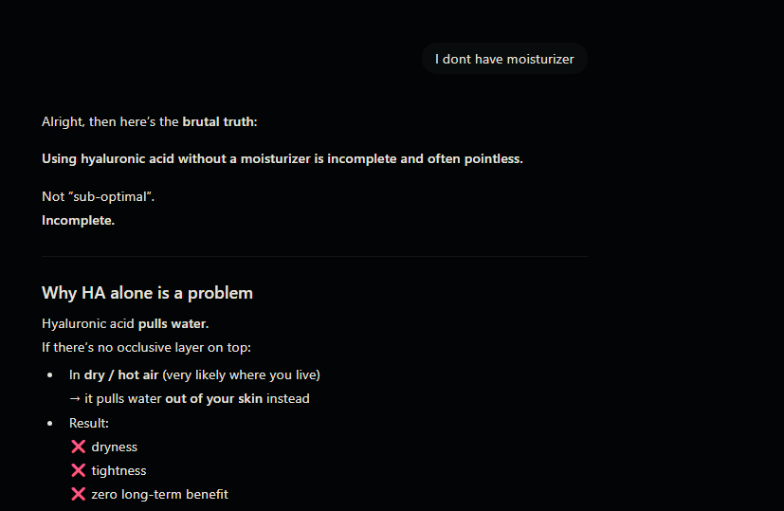
Task: Click the words "zero long-term benefit"
Action: [x=159, y=494]
